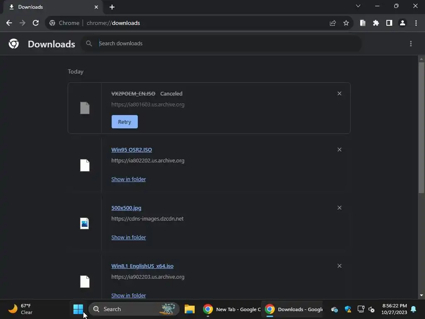Switch to New Tab Chrome window in taskbar
Viewport: 425px width, 319px height.
coord(231,309)
